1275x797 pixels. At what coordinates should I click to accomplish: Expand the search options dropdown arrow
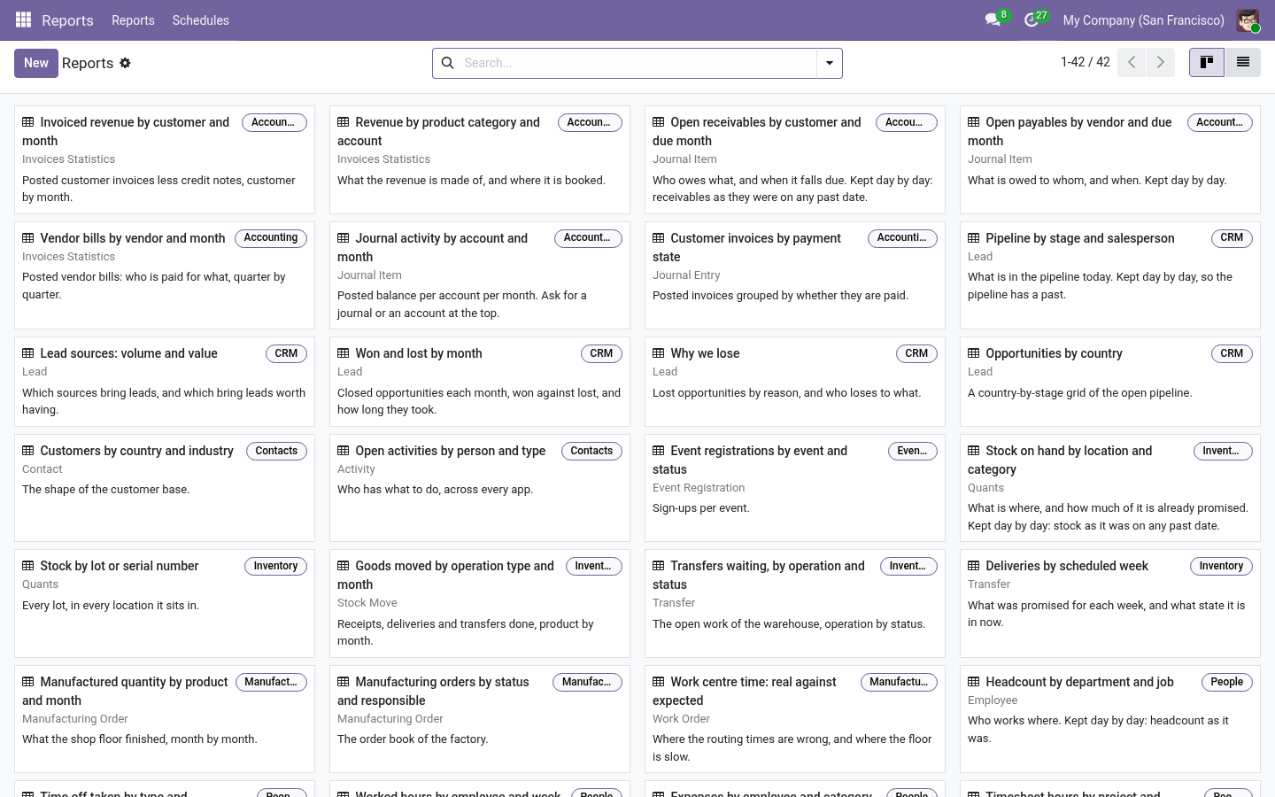(830, 63)
